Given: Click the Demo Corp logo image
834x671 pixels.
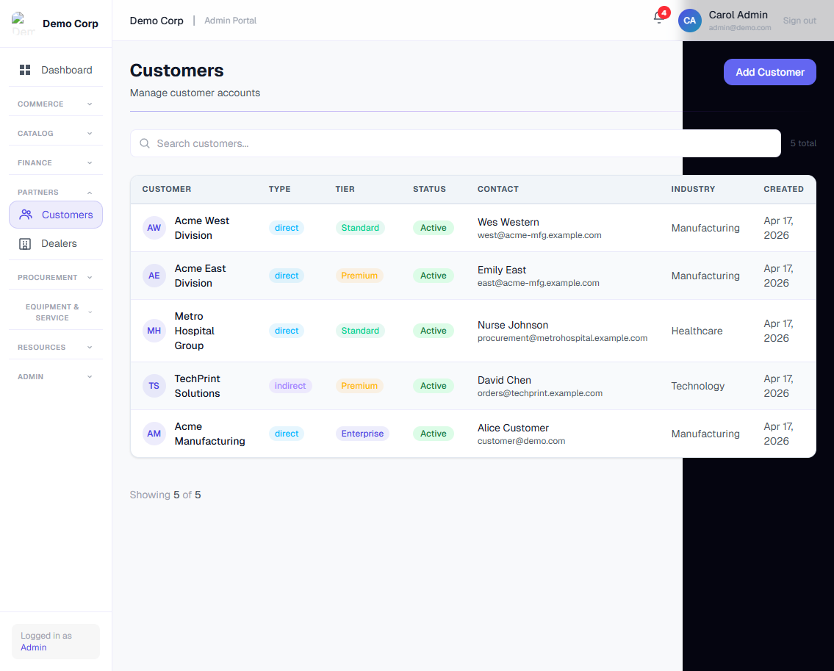Looking at the screenshot, I should point(23,24).
